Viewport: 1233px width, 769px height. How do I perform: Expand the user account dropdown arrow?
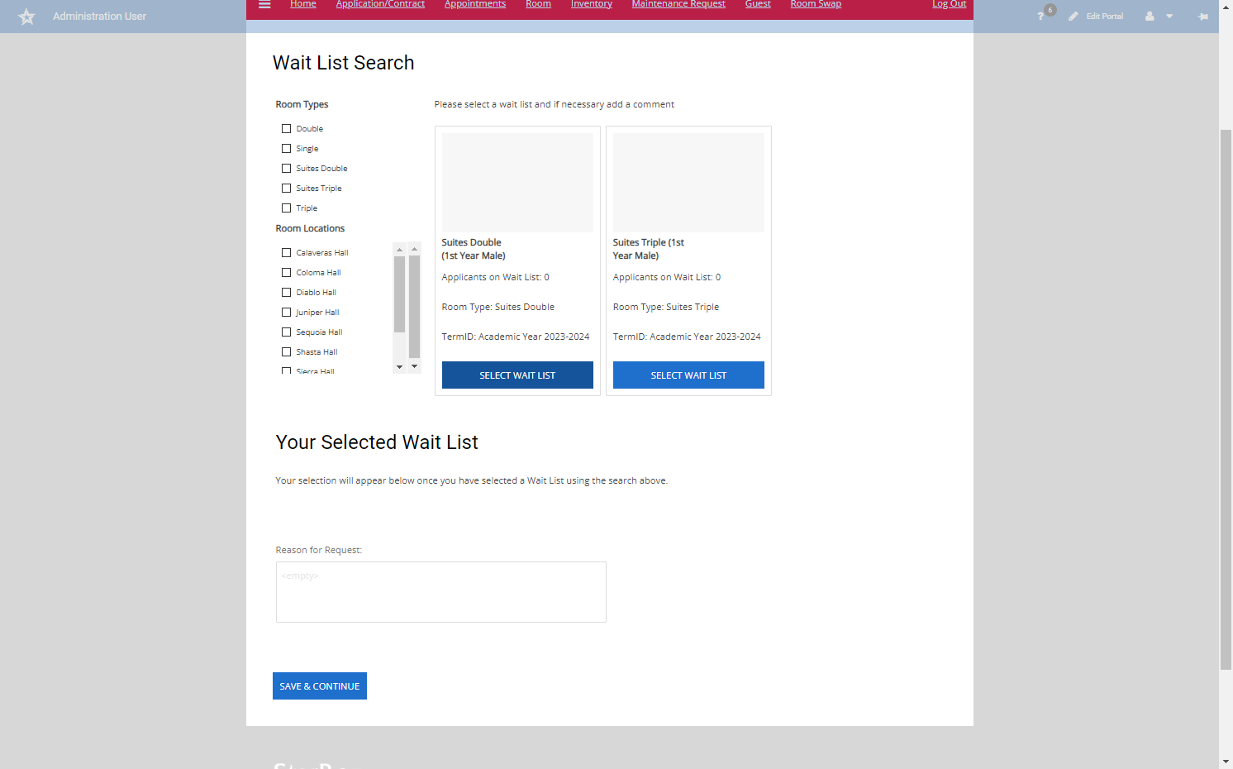point(1169,17)
